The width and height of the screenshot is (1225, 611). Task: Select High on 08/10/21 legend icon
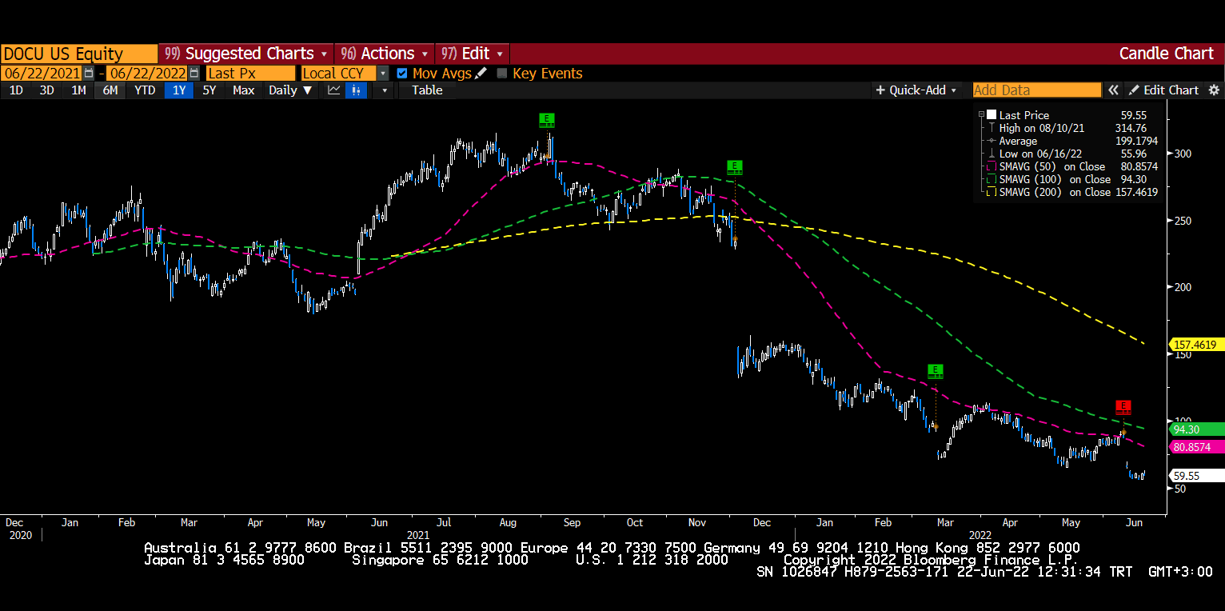point(992,128)
